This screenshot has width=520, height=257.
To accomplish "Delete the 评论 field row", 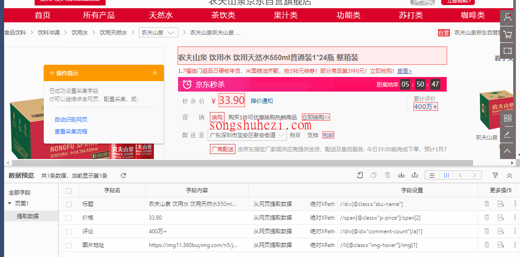I will tap(486, 231).
